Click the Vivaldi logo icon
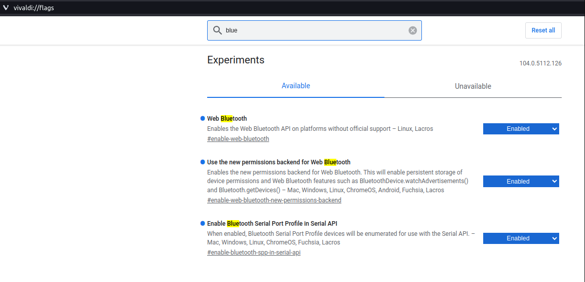The image size is (585, 282). click(x=6, y=8)
